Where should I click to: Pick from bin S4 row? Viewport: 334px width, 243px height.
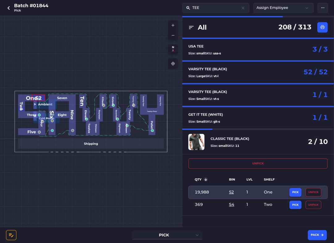coord(295,205)
